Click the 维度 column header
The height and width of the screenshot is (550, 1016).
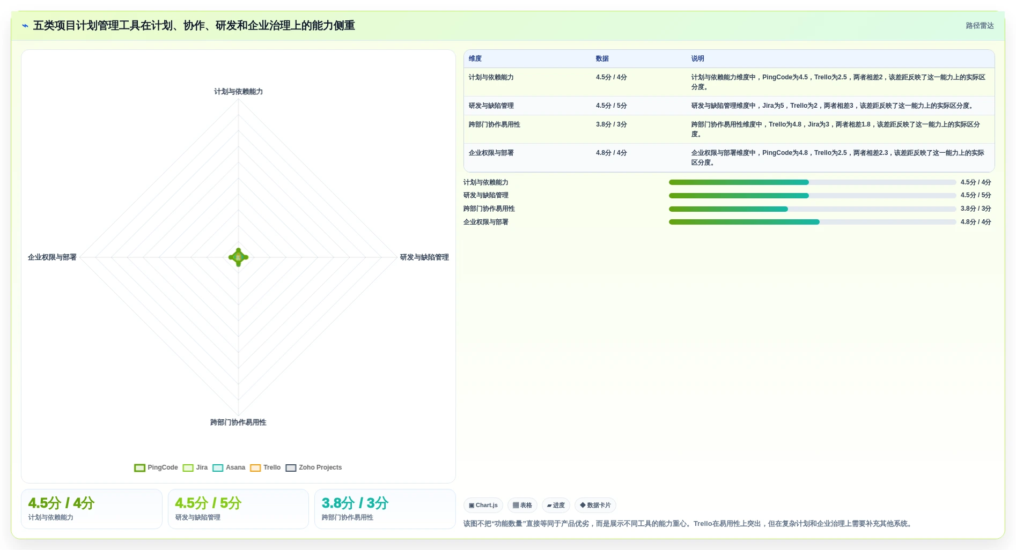(x=475, y=58)
